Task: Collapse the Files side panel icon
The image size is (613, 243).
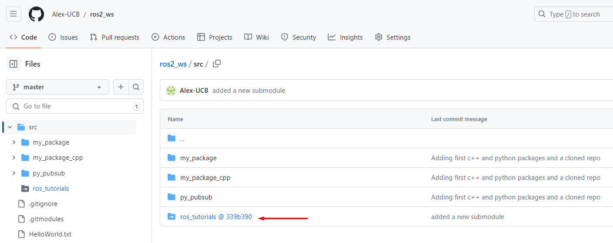Action: 13,64
